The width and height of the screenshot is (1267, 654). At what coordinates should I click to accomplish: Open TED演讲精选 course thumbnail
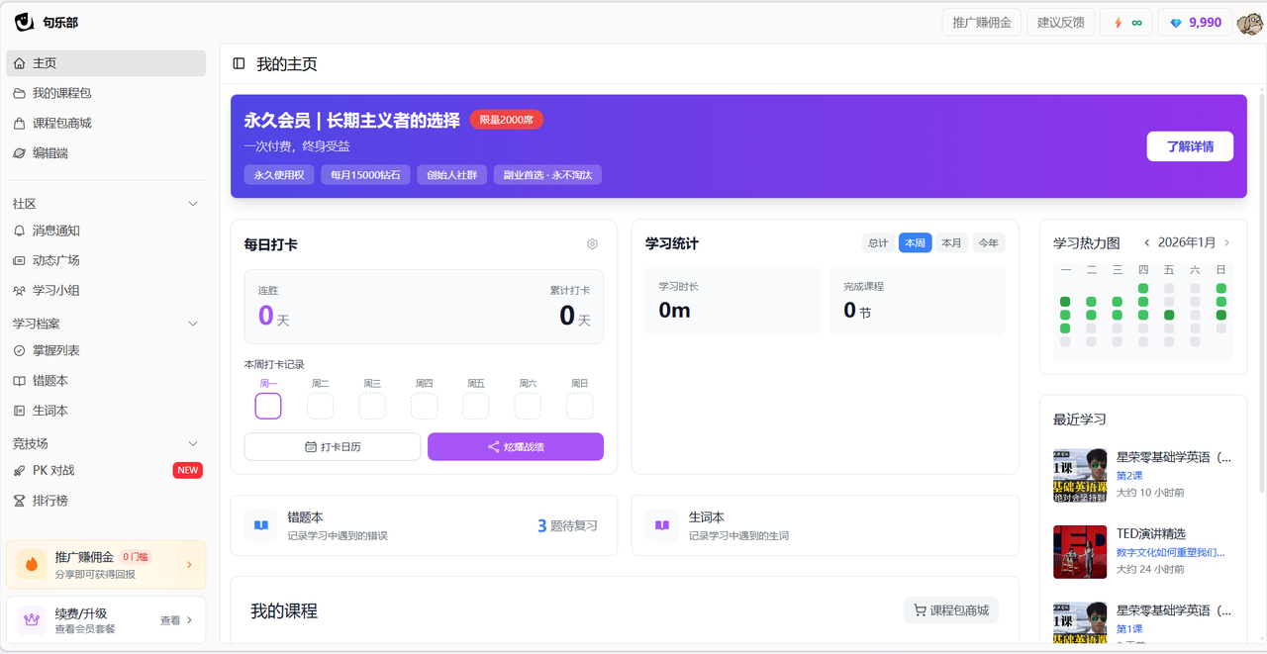[x=1079, y=551]
